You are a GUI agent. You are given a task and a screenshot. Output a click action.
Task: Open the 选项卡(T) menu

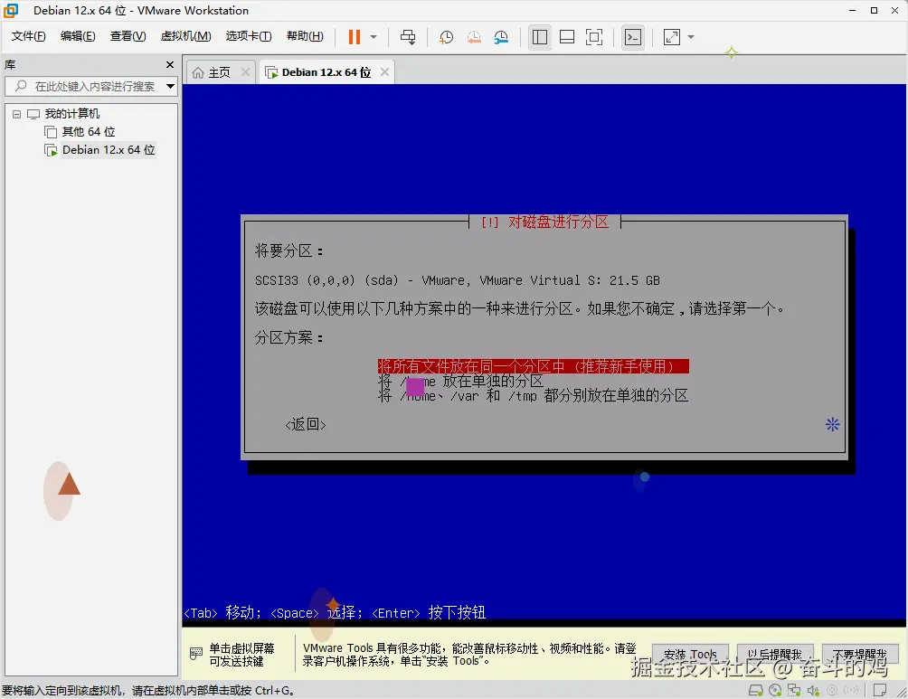[249, 36]
